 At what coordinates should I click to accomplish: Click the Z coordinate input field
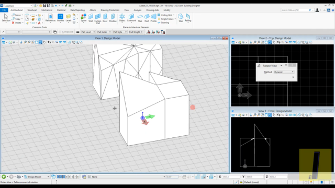tap(278, 177)
